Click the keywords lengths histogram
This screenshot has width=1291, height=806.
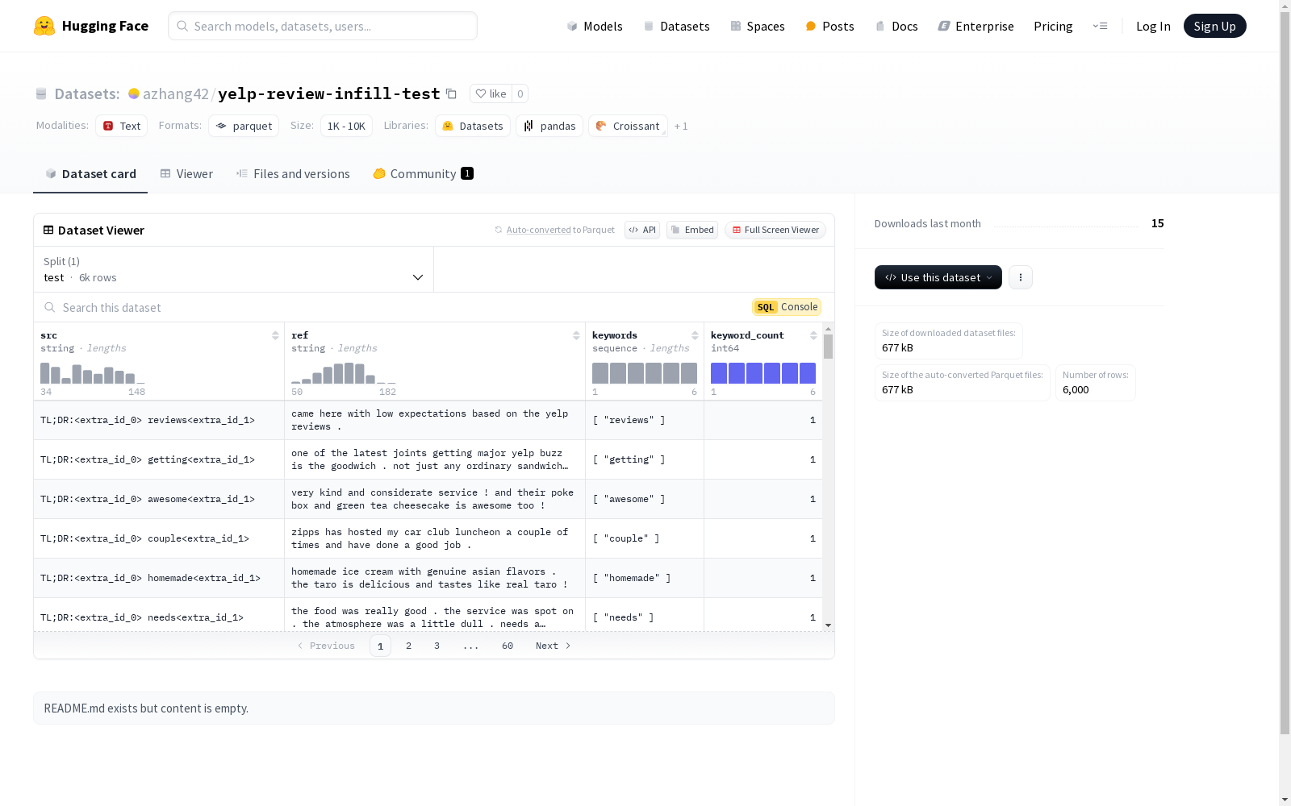tap(645, 373)
